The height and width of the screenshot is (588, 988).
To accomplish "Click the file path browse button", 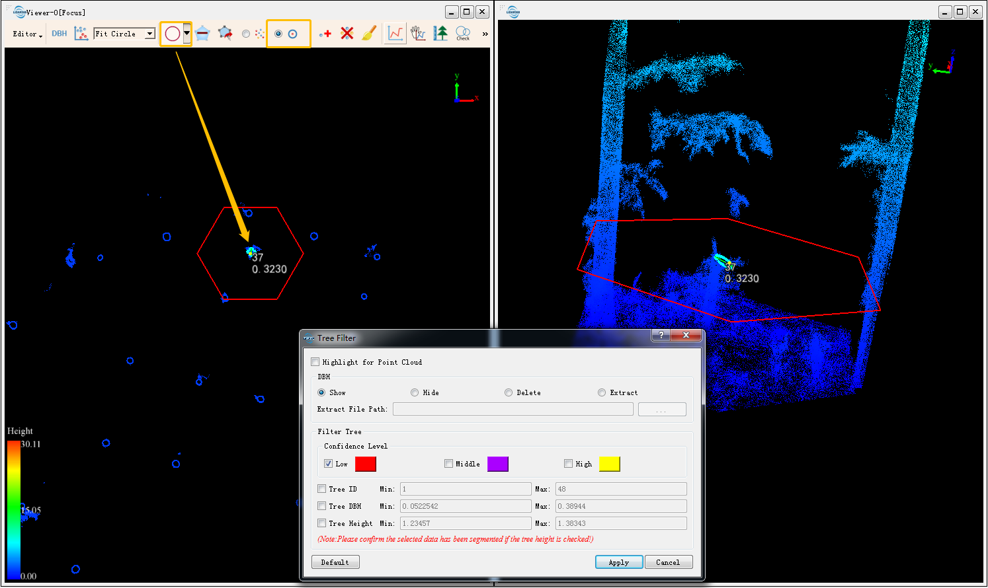I will 662,409.
